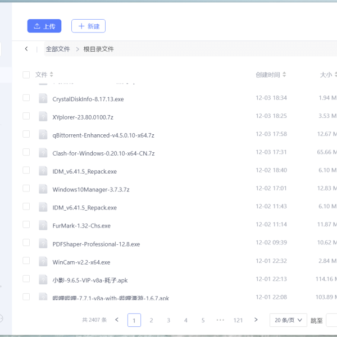This screenshot has height=337, width=337.
Task: Open PDFShaper-Professional-12.8.exe file name
Action: [96, 244]
